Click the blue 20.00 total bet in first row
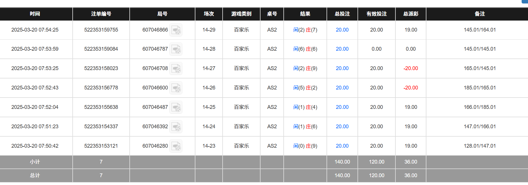Viewport: 528px width, 185px height. click(342, 30)
